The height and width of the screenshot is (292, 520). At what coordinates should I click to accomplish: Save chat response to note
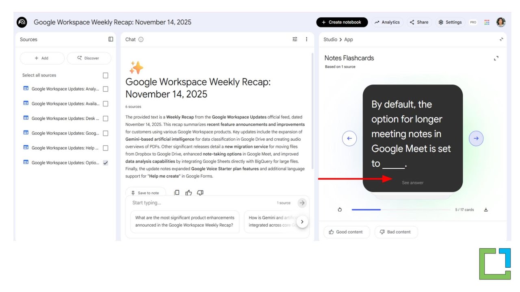[x=145, y=193]
